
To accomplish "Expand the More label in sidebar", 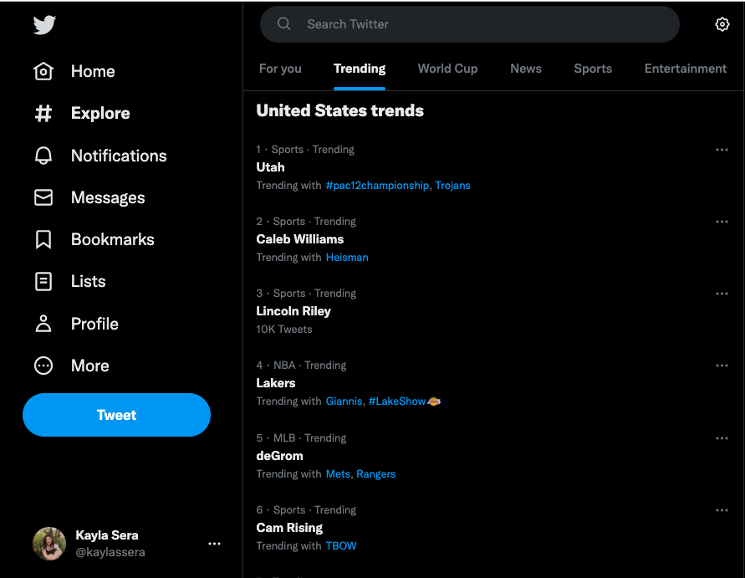I will [x=90, y=366].
